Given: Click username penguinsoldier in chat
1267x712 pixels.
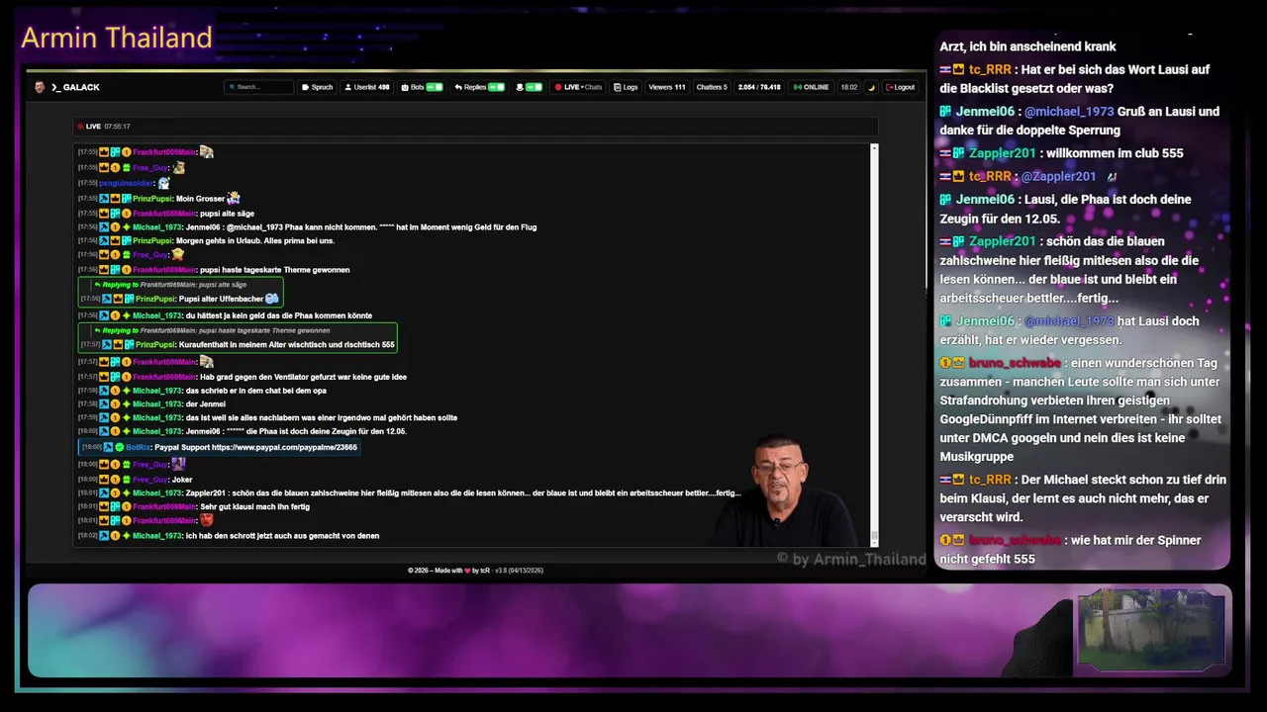Looking at the screenshot, I should coord(127,184).
